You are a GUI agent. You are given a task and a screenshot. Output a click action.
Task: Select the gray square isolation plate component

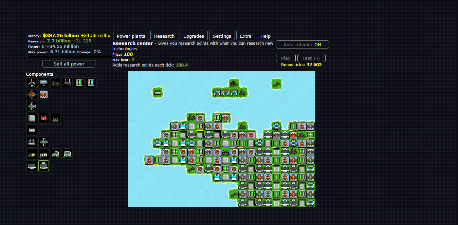[x=32, y=118]
